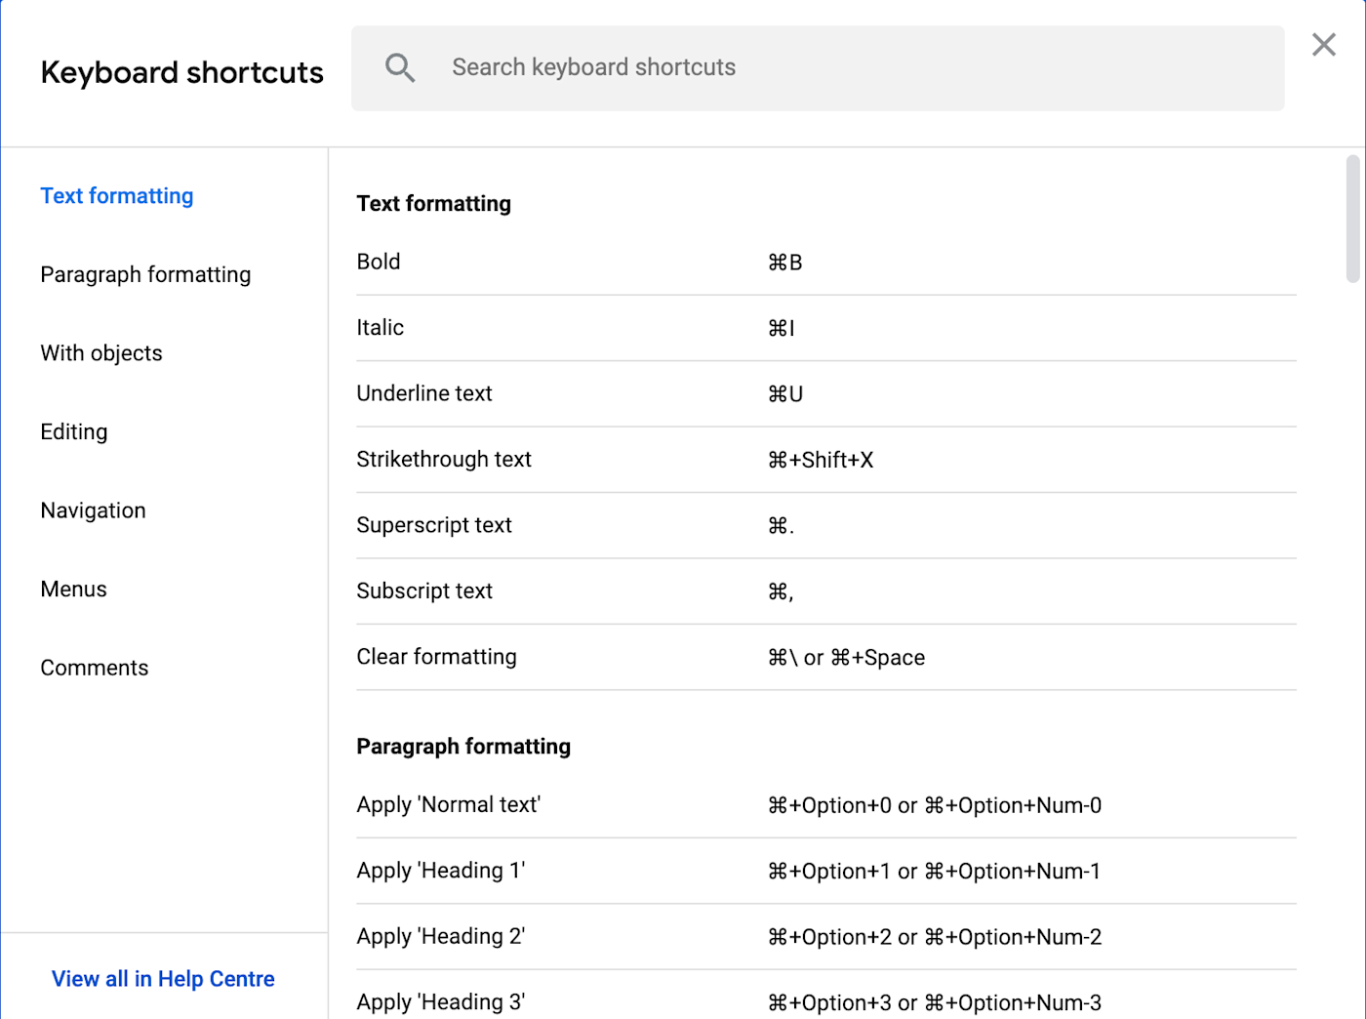Select the Clear formatting row
This screenshot has height=1019, width=1366.
pos(825,657)
